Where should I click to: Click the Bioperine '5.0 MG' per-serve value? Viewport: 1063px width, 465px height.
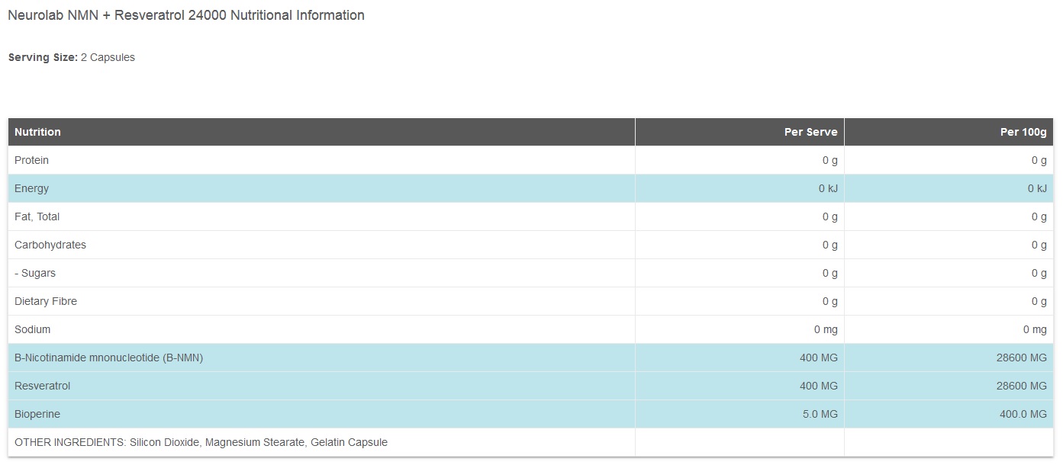(820, 414)
